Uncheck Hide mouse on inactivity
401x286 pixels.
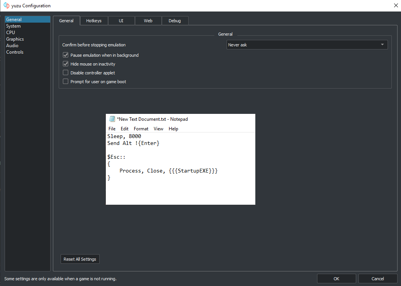pos(66,64)
